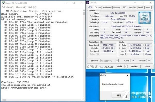Close the Finish dialog with X
The width and height of the screenshot is (155, 102).
127,76
